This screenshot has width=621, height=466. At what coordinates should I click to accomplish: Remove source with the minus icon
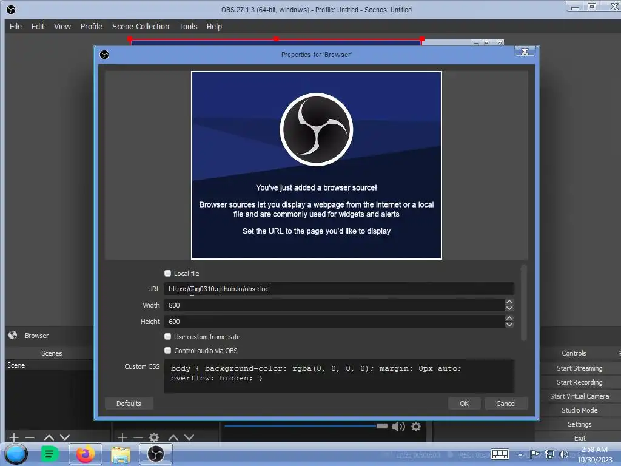coord(138,437)
